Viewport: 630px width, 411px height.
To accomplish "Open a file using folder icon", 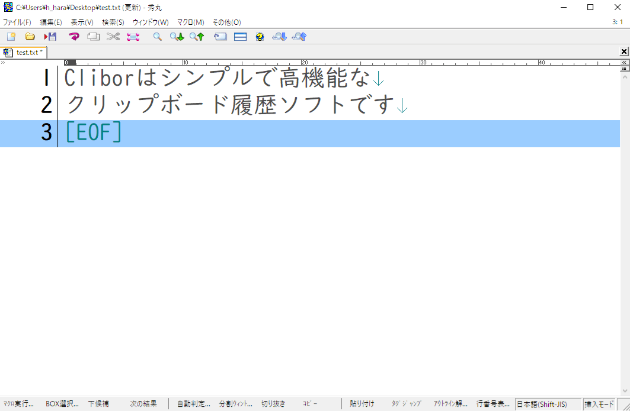I will [30, 37].
